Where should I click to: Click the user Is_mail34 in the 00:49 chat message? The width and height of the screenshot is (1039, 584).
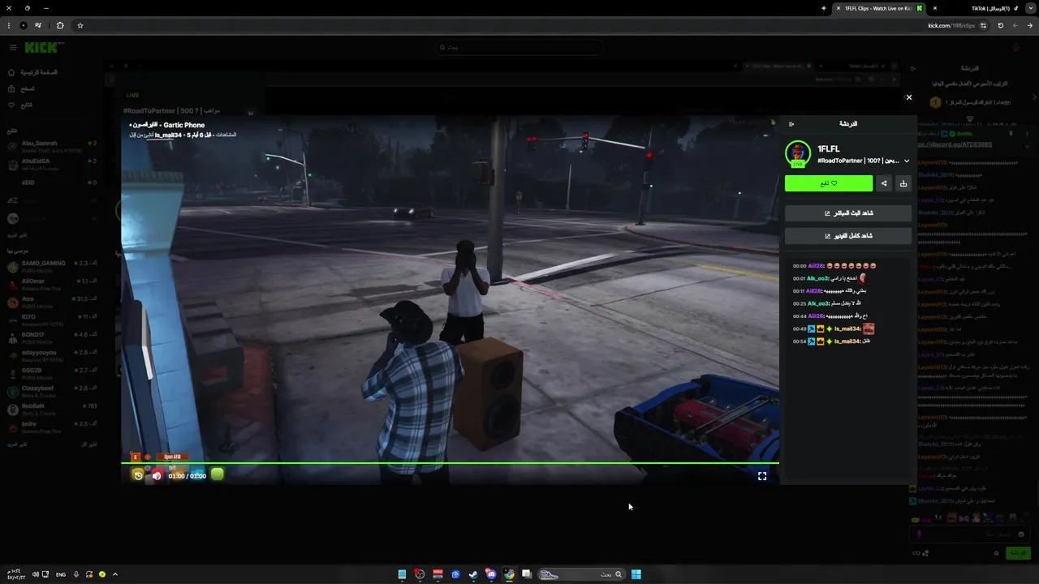(847, 329)
